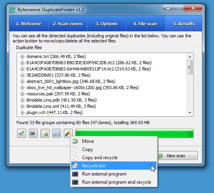The image size is (214, 193).
Task: Choose Run external program entry
Action: coord(114,174)
